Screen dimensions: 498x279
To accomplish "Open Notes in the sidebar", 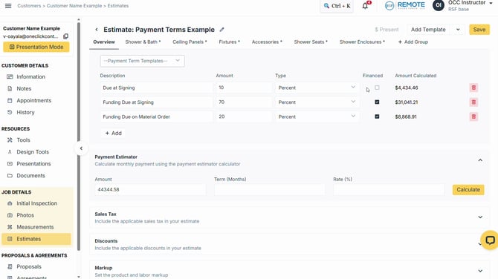I will [x=24, y=89].
